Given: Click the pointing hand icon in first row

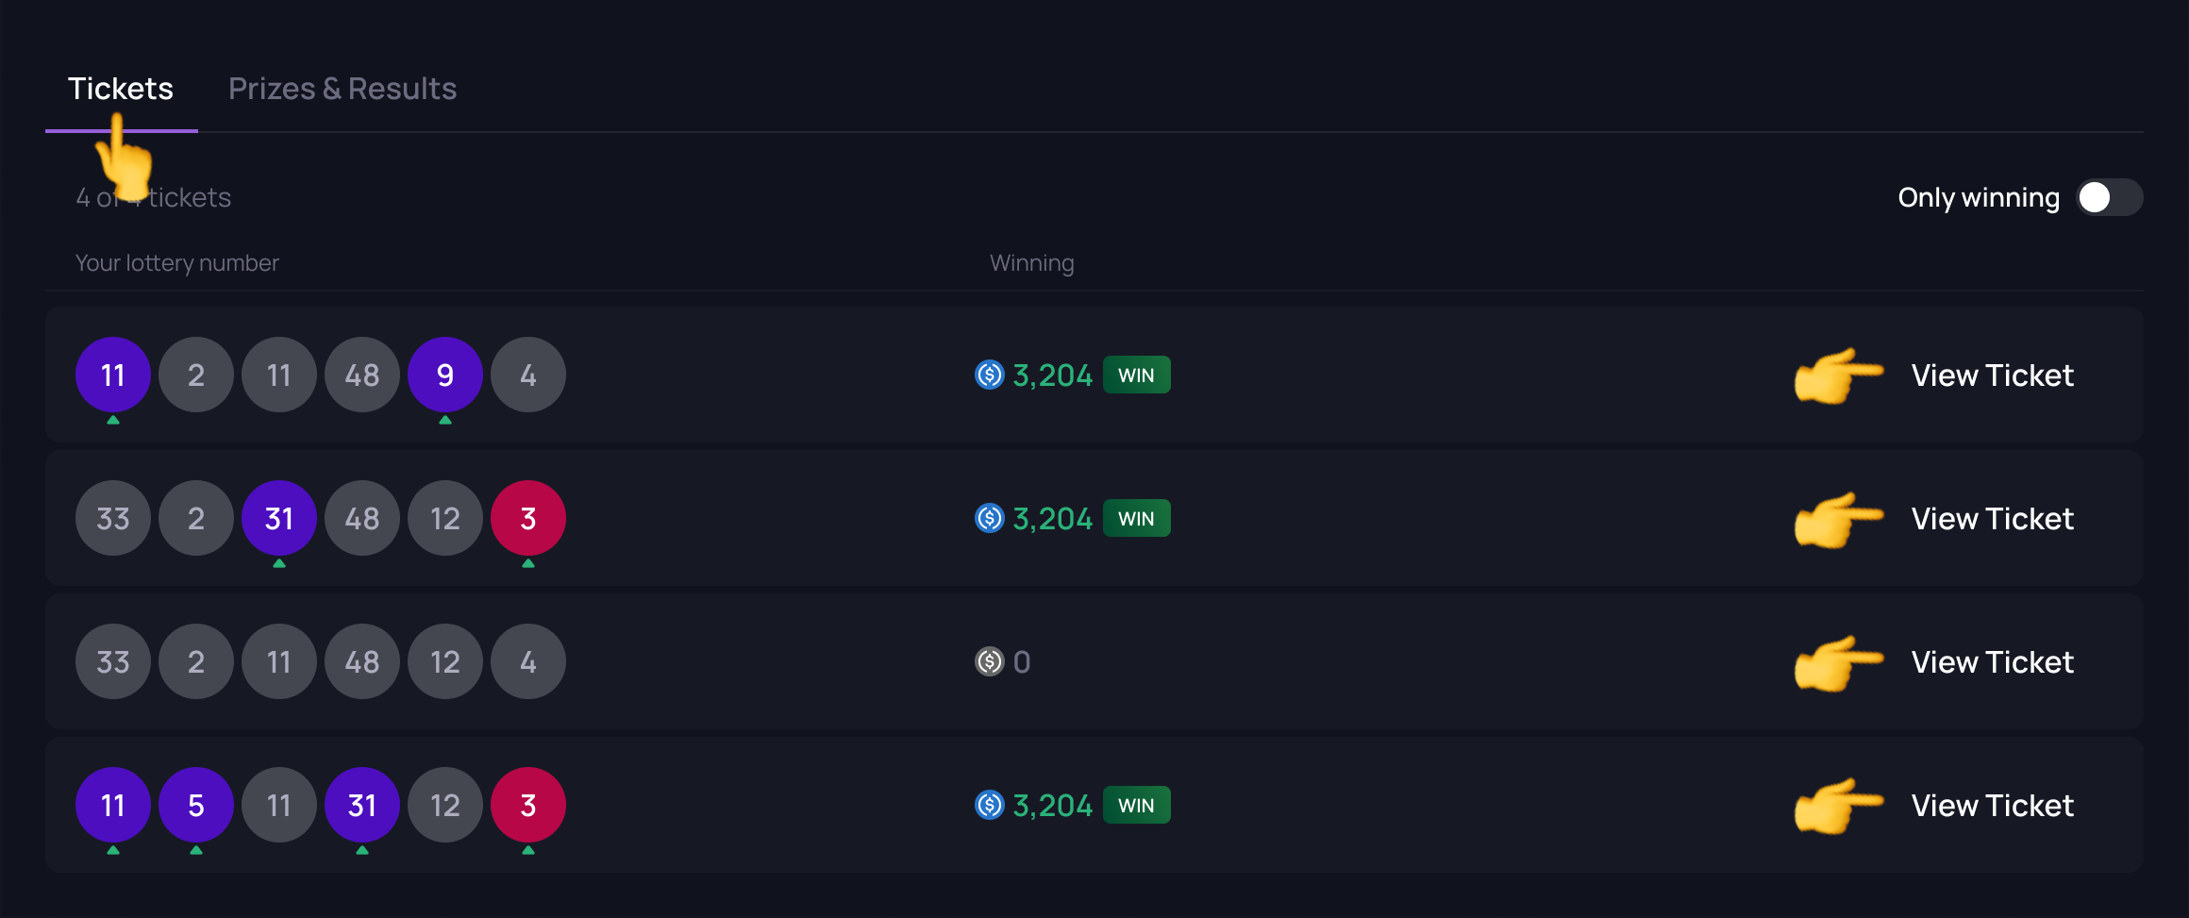Looking at the screenshot, I should point(1837,376).
